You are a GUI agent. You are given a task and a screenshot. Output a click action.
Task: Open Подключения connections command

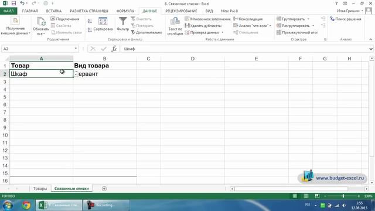pyautogui.click(x=65, y=19)
